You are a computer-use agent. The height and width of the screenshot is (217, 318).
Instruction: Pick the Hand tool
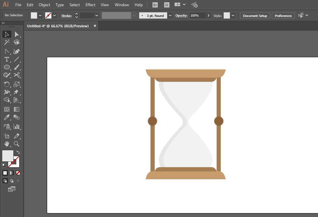(x=7, y=144)
